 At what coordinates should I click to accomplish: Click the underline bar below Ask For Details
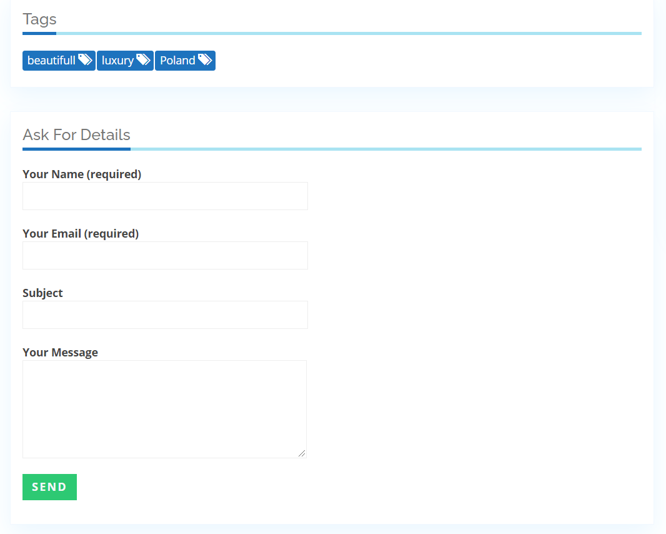(76, 149)
